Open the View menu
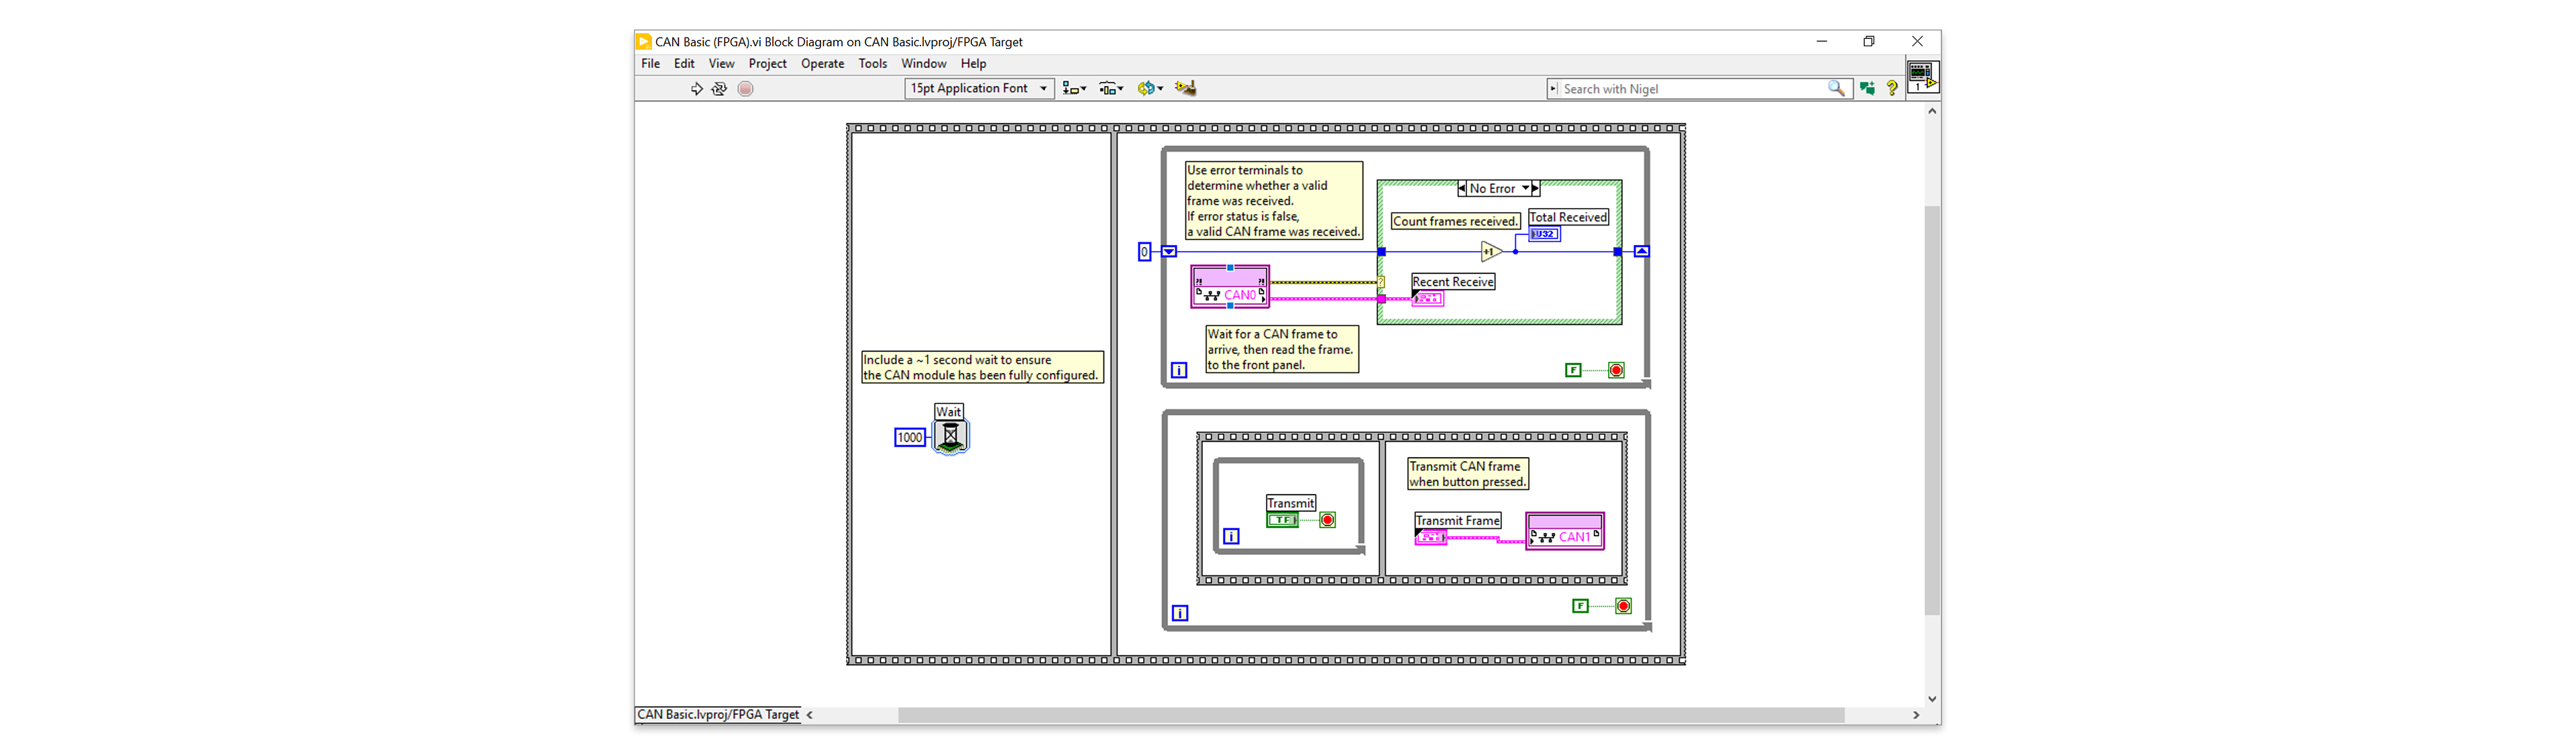This screenshot has height=755, width=2576. [x=721, y=63]
